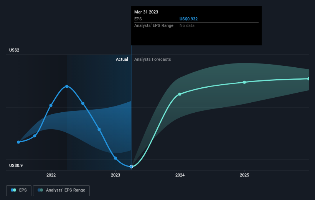
Task: Click the 2025 x-axis label
Action: (x=244, y=175)
